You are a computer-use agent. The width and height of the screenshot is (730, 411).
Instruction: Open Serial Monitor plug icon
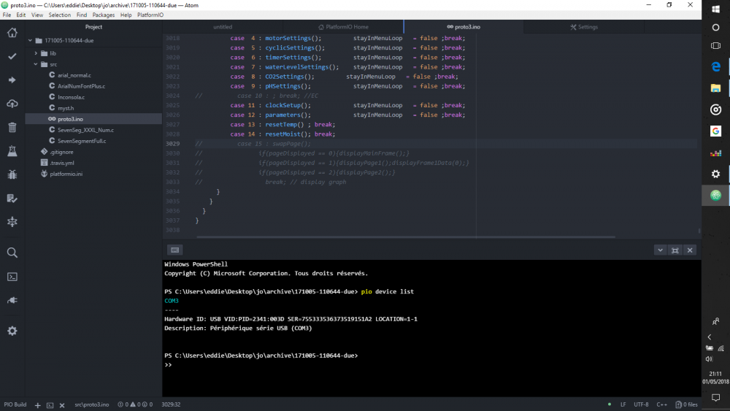(x=12, y=301)
